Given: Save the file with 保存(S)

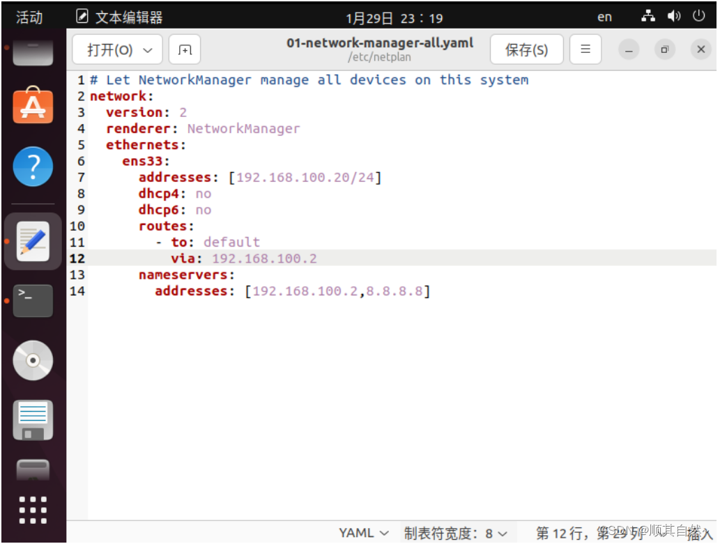Looking at the screenshot, I should pos(526,49).
